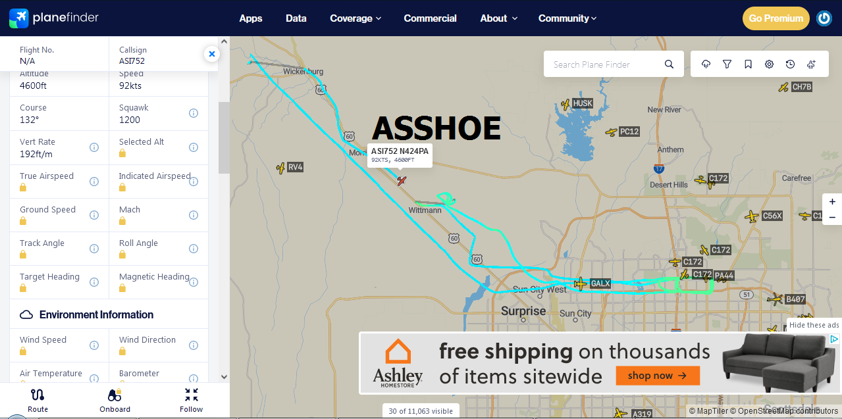Open bookmarks icon in map toolbar
Screen dimensions: 842x419
pos(748,64)
